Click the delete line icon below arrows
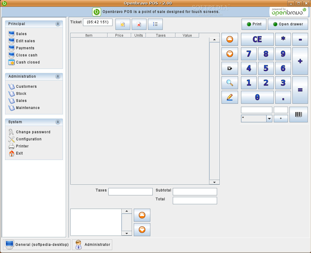This screenshot has width=311, height=253. point(229,68)
